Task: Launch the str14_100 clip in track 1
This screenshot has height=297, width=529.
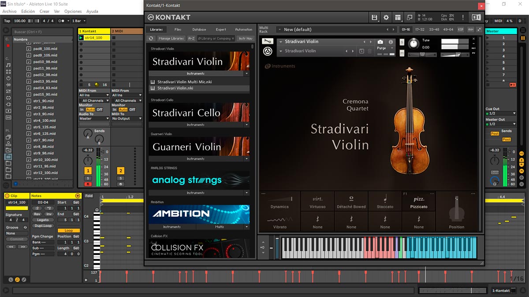Action: click(81, 38)
